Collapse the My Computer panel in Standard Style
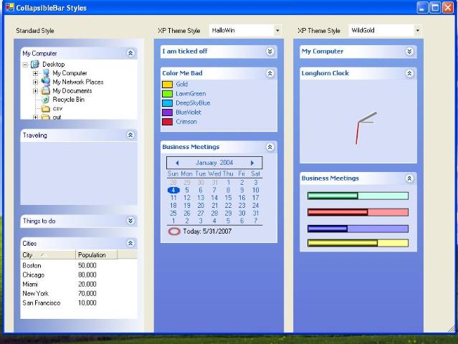The width and height of the screenshot is (458, 344). 130,53
